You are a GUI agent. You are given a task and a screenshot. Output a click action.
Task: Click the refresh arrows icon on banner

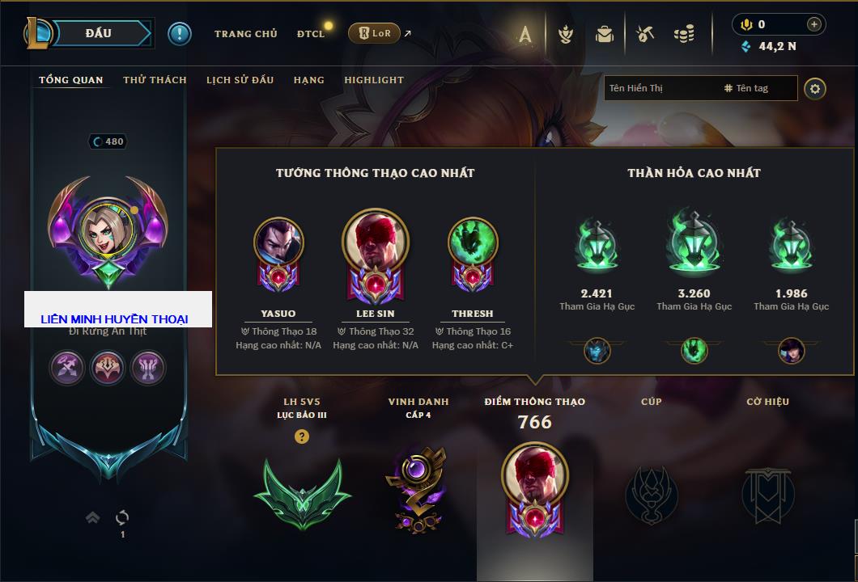[122, 517]
